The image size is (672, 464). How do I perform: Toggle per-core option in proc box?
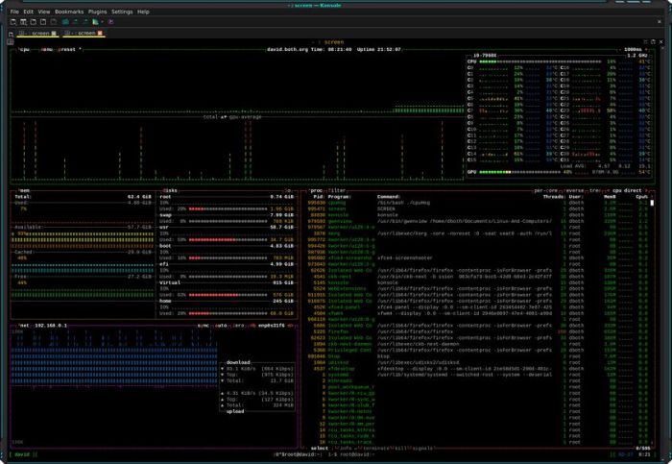[545, 190]
